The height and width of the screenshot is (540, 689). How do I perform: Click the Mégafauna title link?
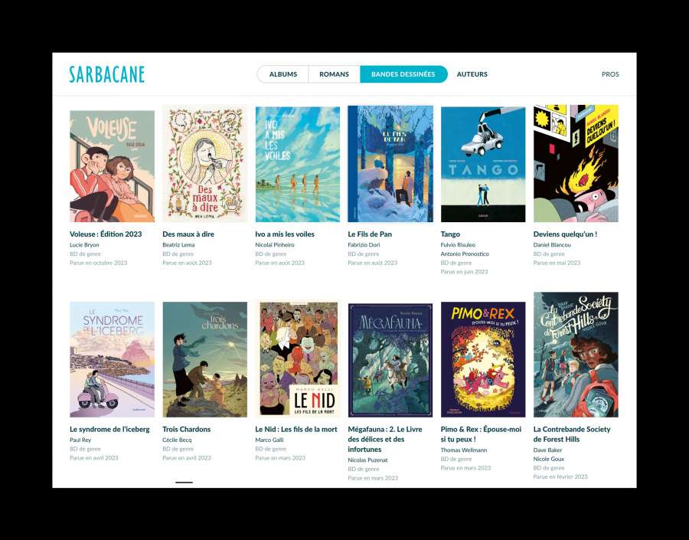point(385,440)
